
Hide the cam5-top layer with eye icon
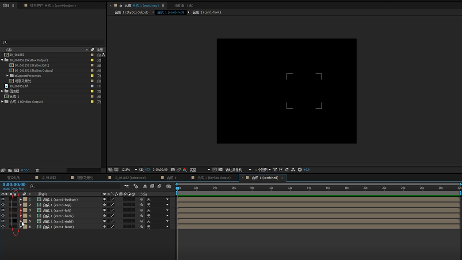coord(3,205)
